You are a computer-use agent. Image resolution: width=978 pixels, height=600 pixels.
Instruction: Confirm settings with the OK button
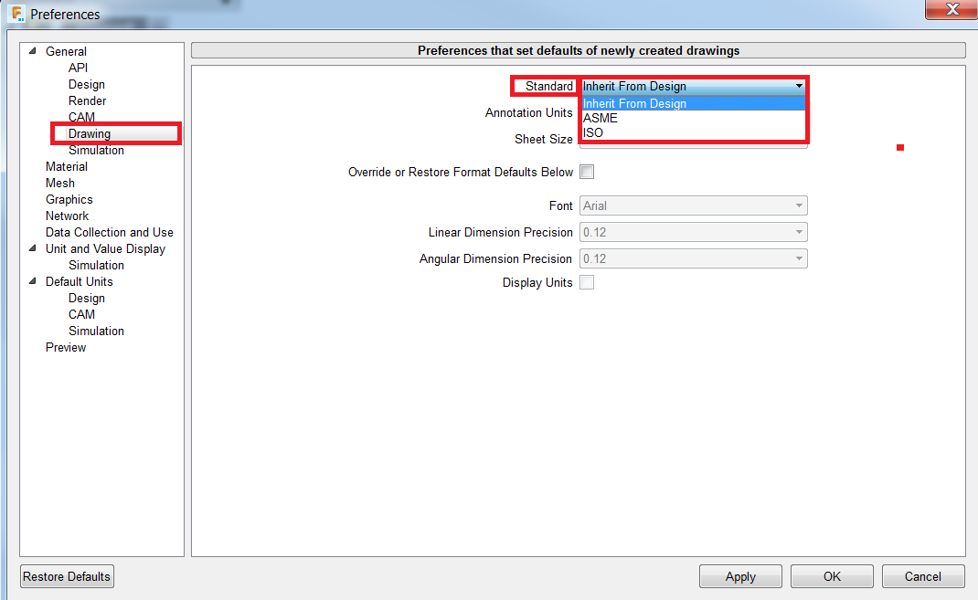click(x=831, y=576)
